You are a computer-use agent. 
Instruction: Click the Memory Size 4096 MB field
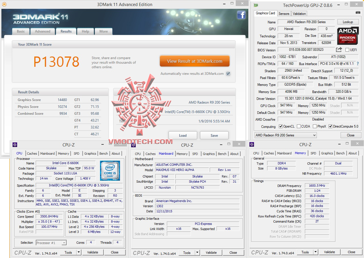[291, 92]
